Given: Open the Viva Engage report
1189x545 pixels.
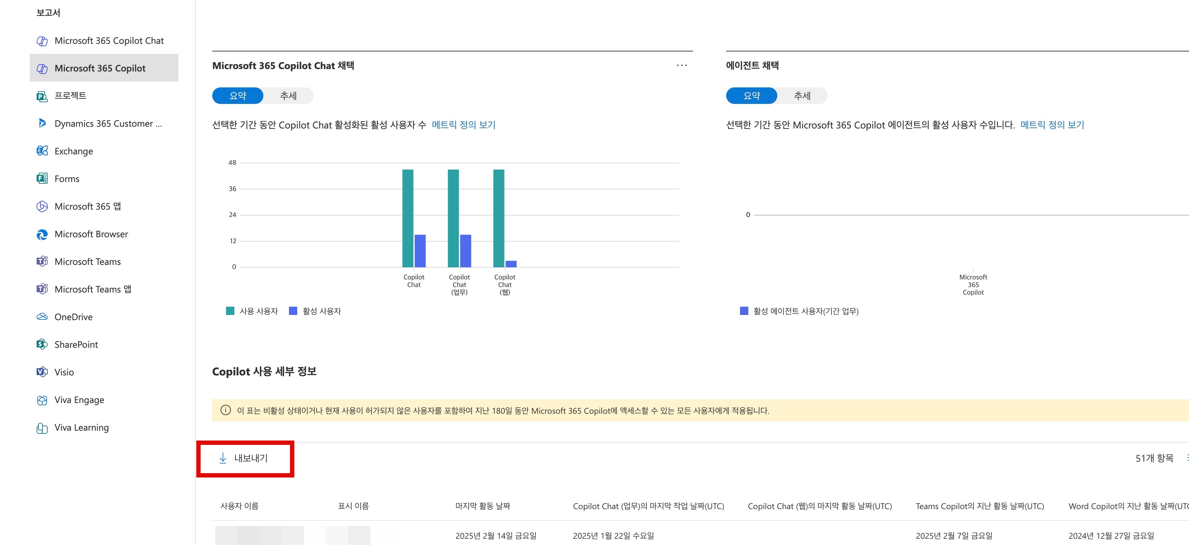Looking at the screenshot, I should (x=104, y=400).
